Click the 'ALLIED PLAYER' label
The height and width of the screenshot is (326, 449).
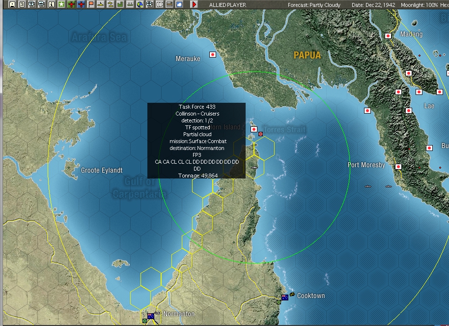pyautogui.click(x=227, y=5)
